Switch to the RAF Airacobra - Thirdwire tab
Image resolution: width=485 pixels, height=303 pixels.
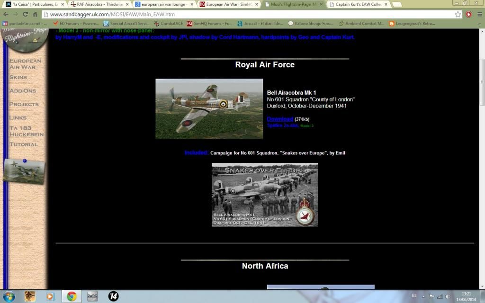tap(99, 4)
